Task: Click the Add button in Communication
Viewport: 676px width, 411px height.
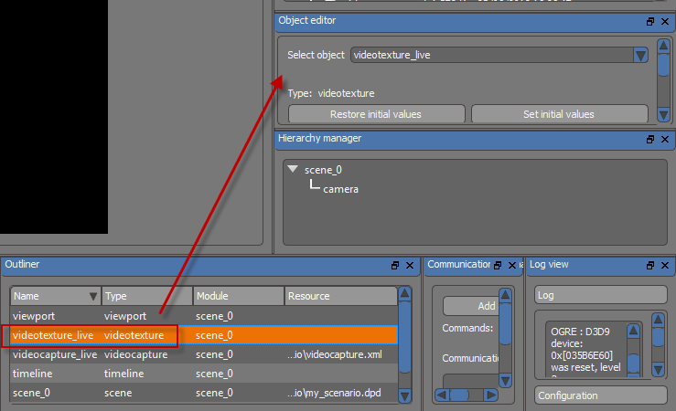Action: 472,306
